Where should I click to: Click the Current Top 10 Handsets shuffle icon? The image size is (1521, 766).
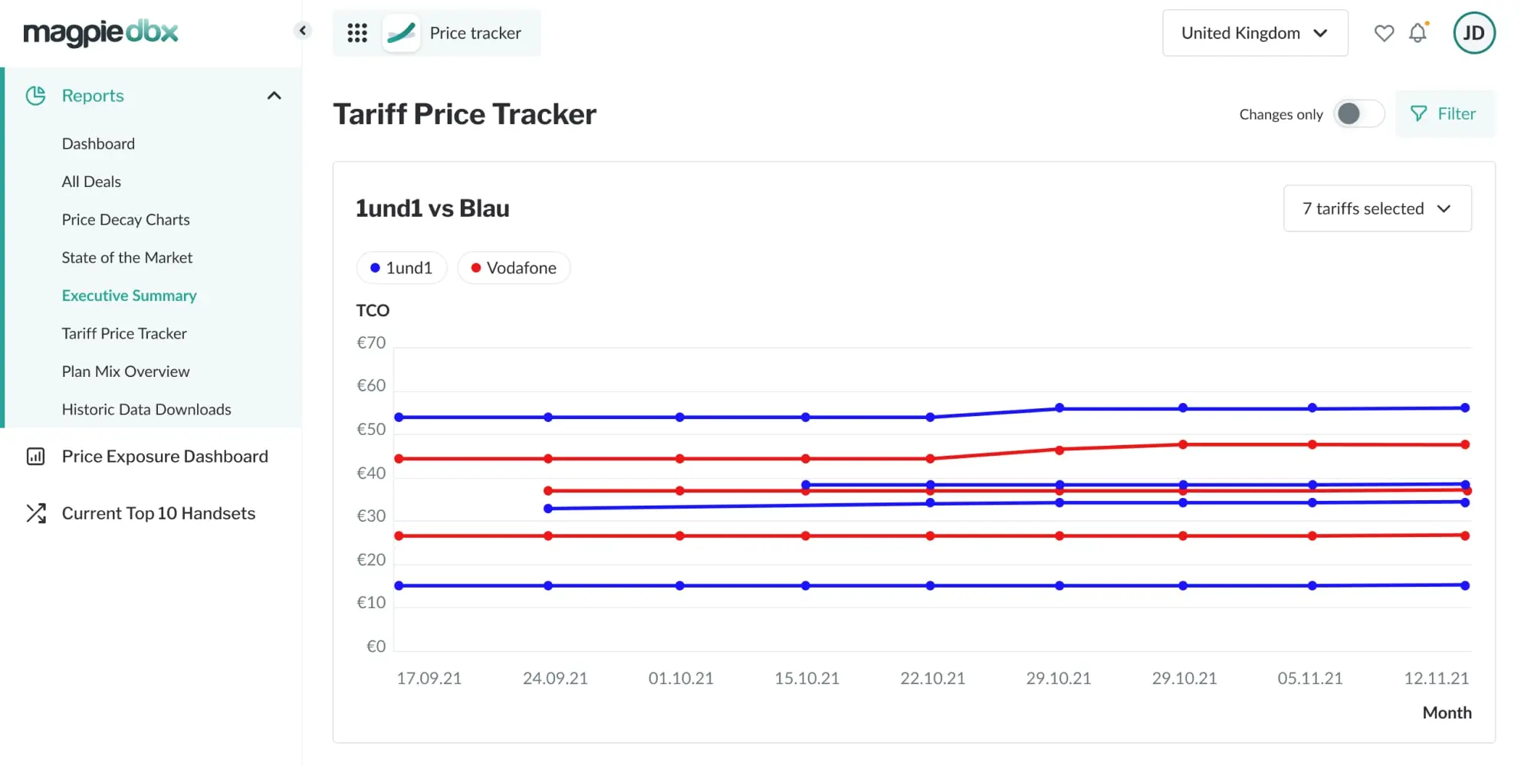point(36,513)
